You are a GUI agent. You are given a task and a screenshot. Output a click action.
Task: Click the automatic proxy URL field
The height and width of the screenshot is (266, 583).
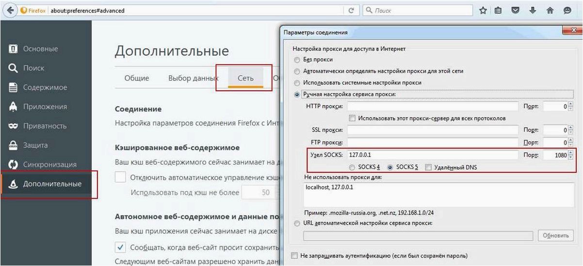pos(418,236)
